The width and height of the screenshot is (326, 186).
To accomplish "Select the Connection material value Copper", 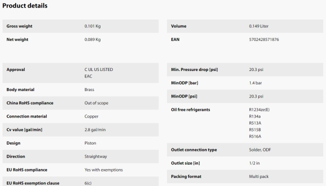I will pyautogui.click(x=91, y=116).
